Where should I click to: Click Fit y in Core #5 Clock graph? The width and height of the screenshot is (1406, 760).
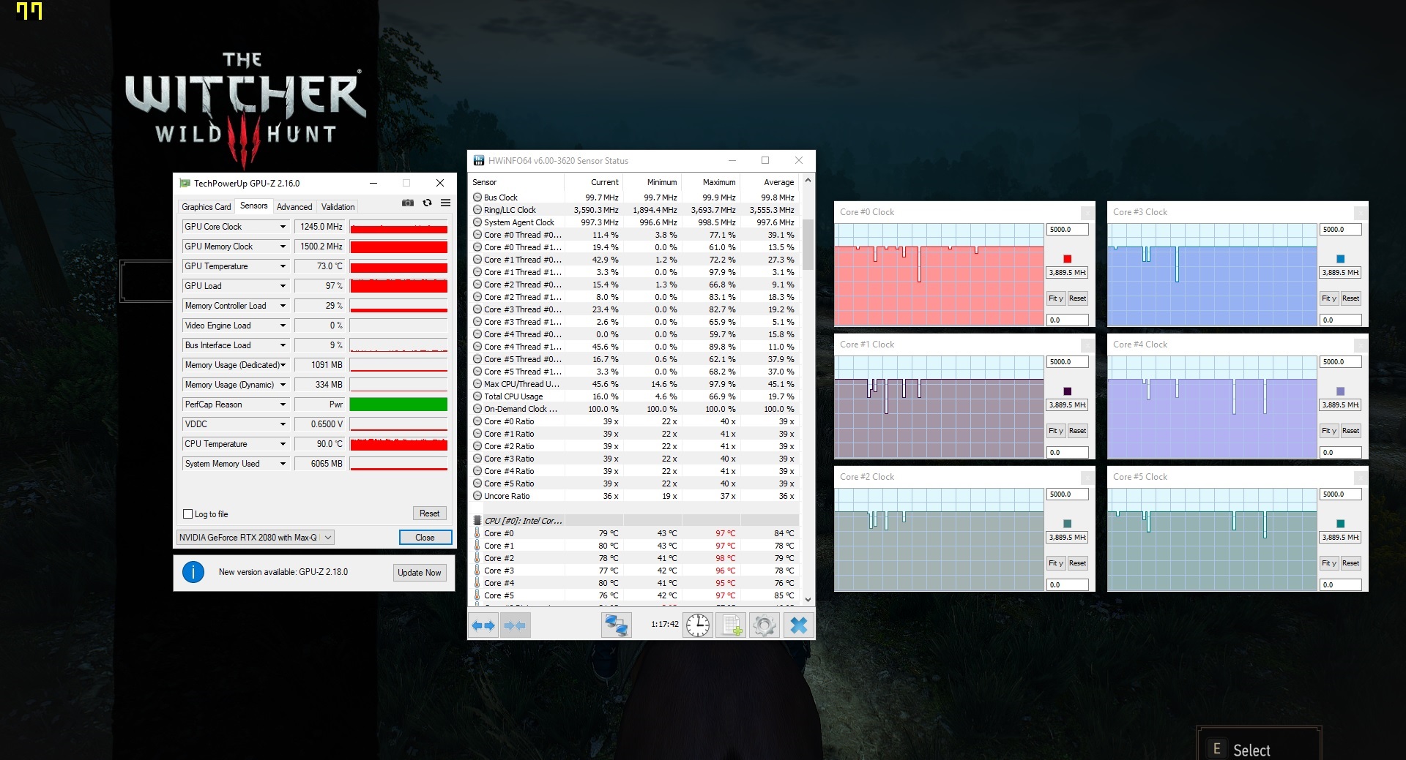click(x=1329, y=563)
